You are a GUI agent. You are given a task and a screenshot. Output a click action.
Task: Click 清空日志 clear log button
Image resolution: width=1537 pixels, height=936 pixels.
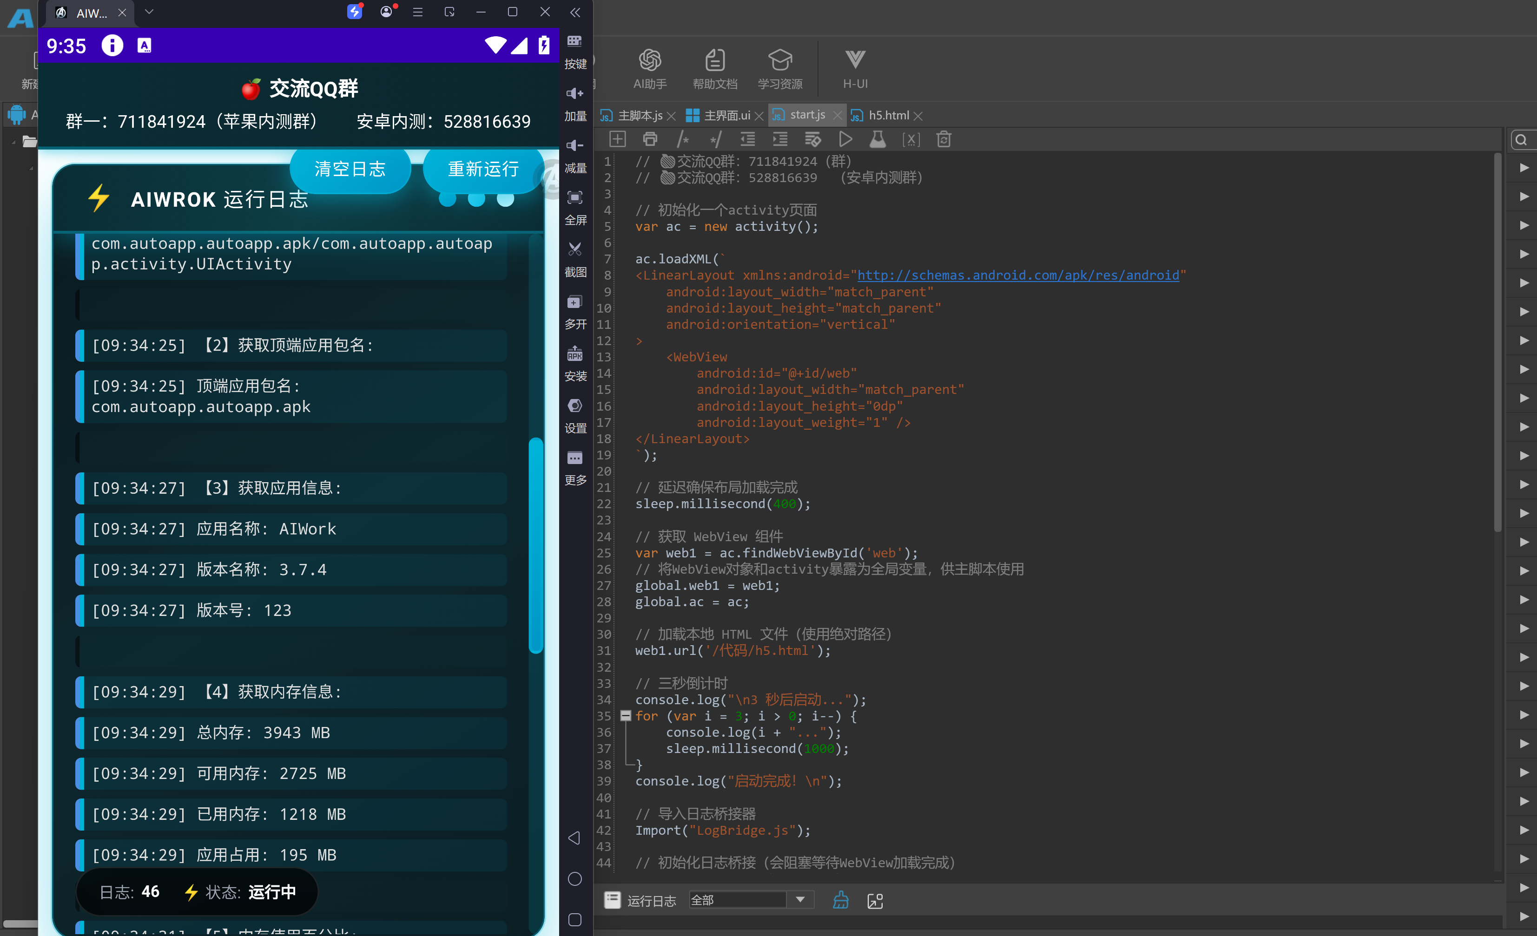(x=350, y=169)
